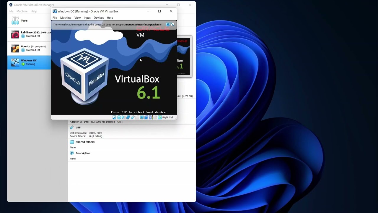Viewport: 378px width, 213px height.
Task: Open Help menu in VM window
Action: [110, 18]
